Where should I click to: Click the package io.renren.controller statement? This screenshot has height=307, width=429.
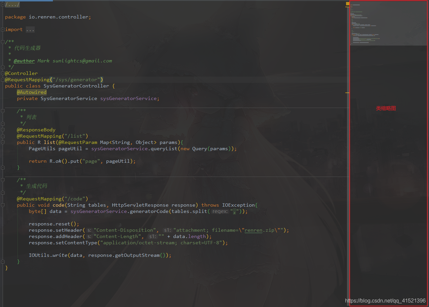[x=48, y=17]
